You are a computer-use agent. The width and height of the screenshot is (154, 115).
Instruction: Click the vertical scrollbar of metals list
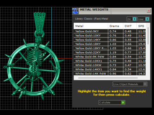click(x=148, y=36)
